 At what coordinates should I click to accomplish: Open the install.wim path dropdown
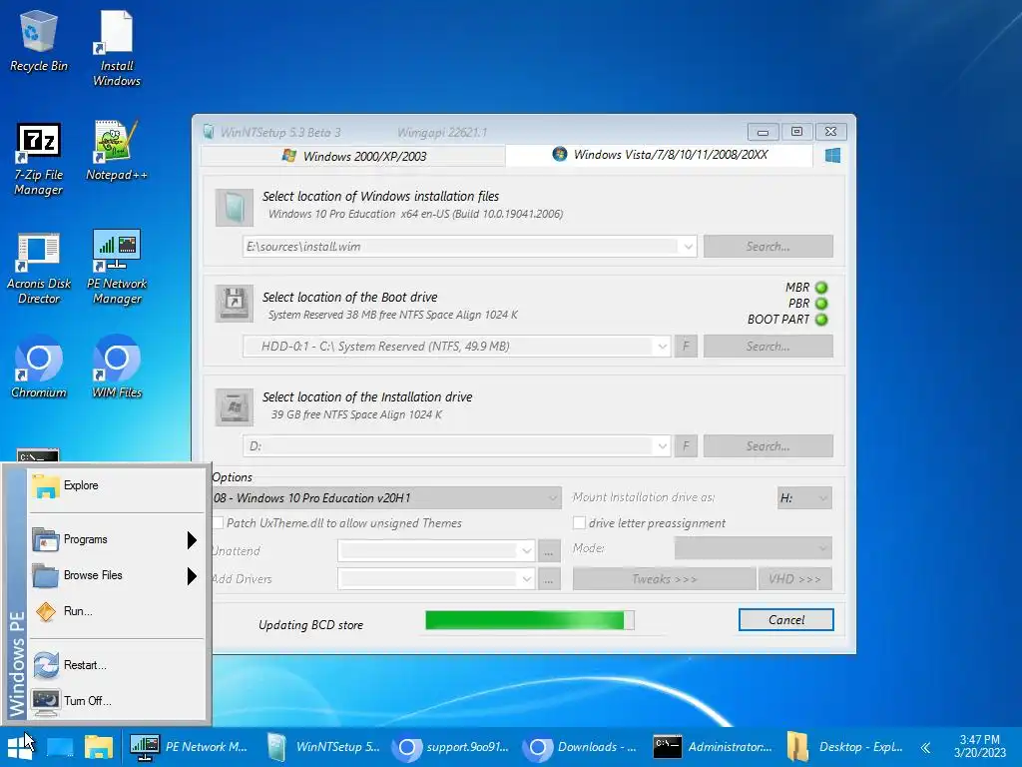pyautogui.click(x=689, y=247)
